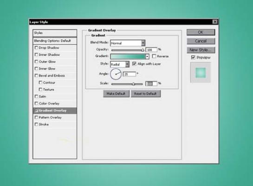The image size is (253, 186).
Task: Click the angle dial control
Action: (x=116, y=74)
